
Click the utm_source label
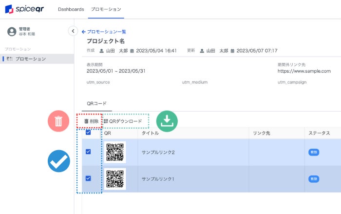(98, 82)
